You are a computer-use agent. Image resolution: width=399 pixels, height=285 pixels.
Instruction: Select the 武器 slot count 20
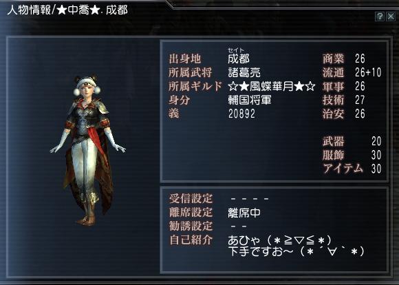point(376,141)
